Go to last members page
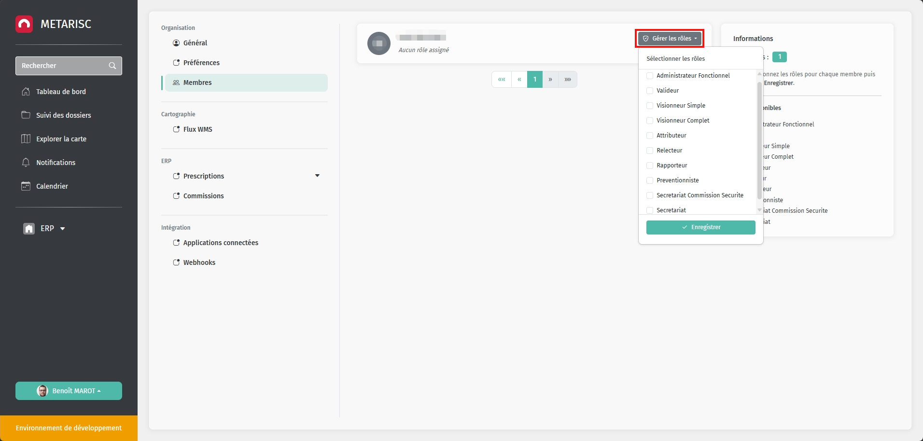Screen dimensions: 923x441 point(568,80)
